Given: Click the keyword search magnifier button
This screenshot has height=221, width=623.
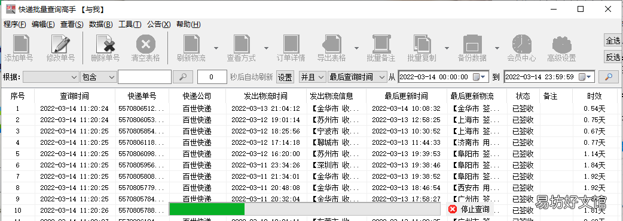Looking at the screenshot, I should click(x=183, y=77).
